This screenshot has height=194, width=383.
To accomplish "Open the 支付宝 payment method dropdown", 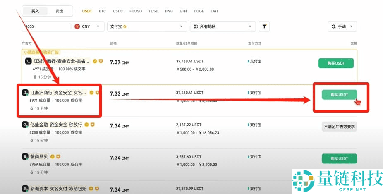I will (147, 26).
